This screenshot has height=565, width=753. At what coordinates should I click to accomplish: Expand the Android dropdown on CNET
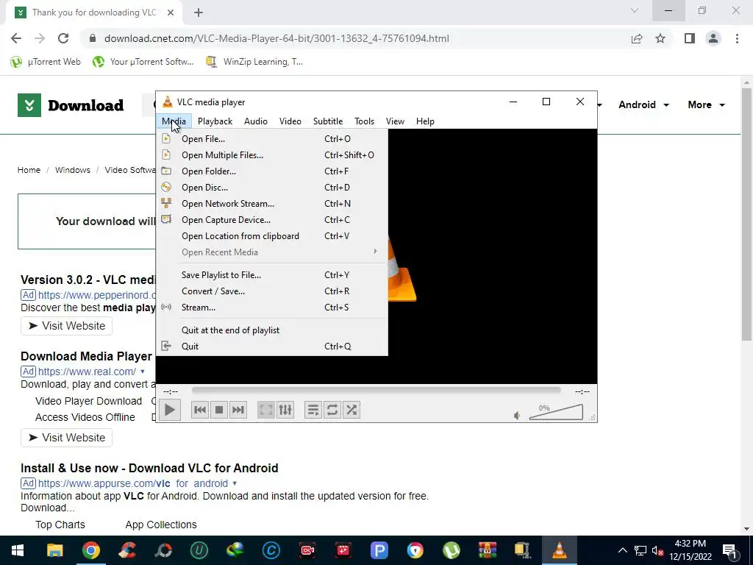[643, 104]
